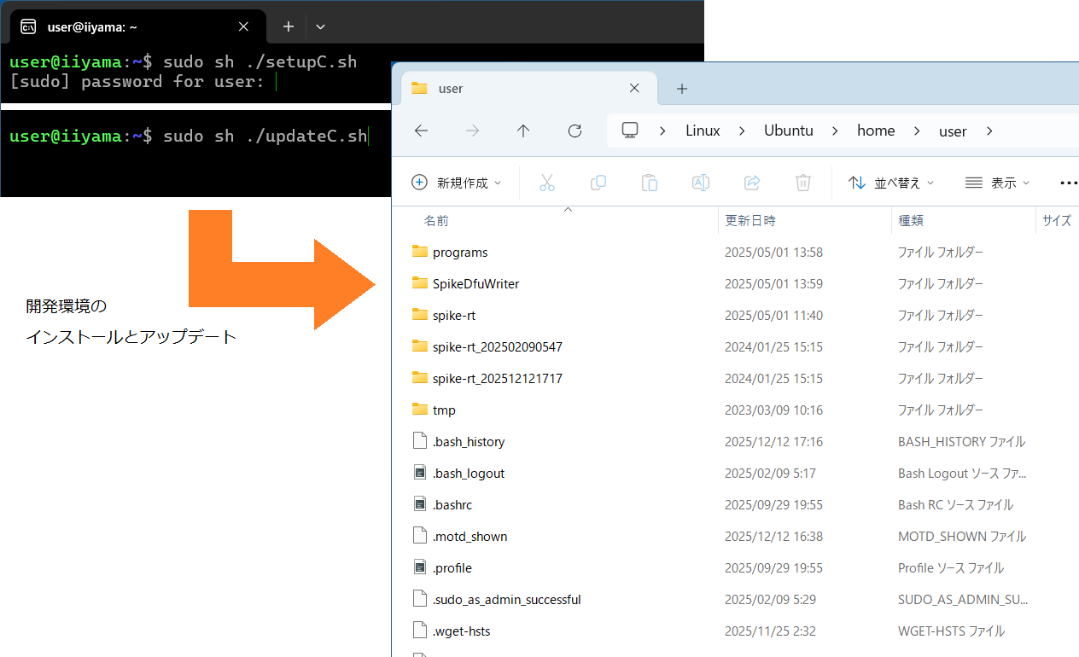Viewport: 1079px width, 657px height.
Task: Click the Back navigation arrow in Explorer
Action: tap(421, 131)
